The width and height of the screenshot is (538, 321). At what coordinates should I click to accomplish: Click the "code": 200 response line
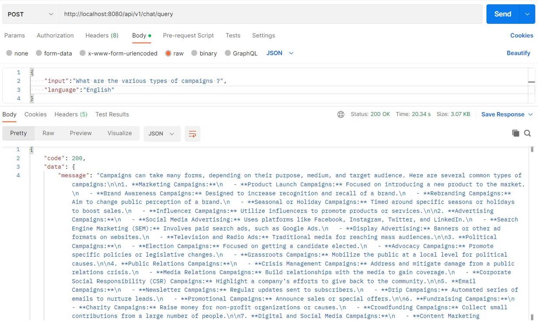coord(65,158)
